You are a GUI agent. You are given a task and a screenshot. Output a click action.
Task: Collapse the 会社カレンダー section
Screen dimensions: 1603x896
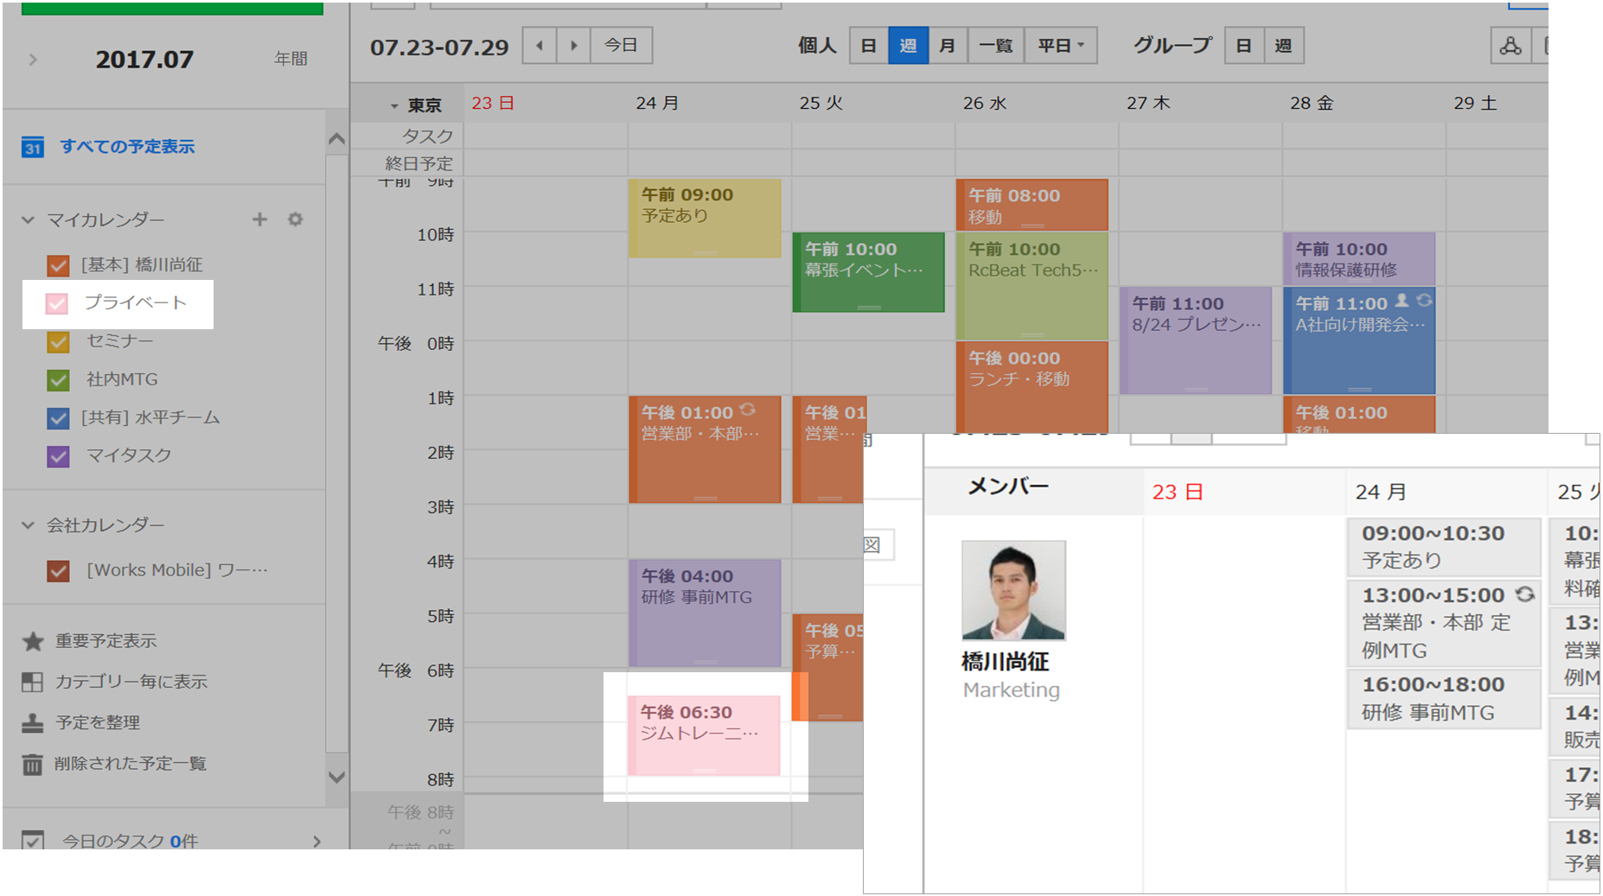click(x=29, y=525)
